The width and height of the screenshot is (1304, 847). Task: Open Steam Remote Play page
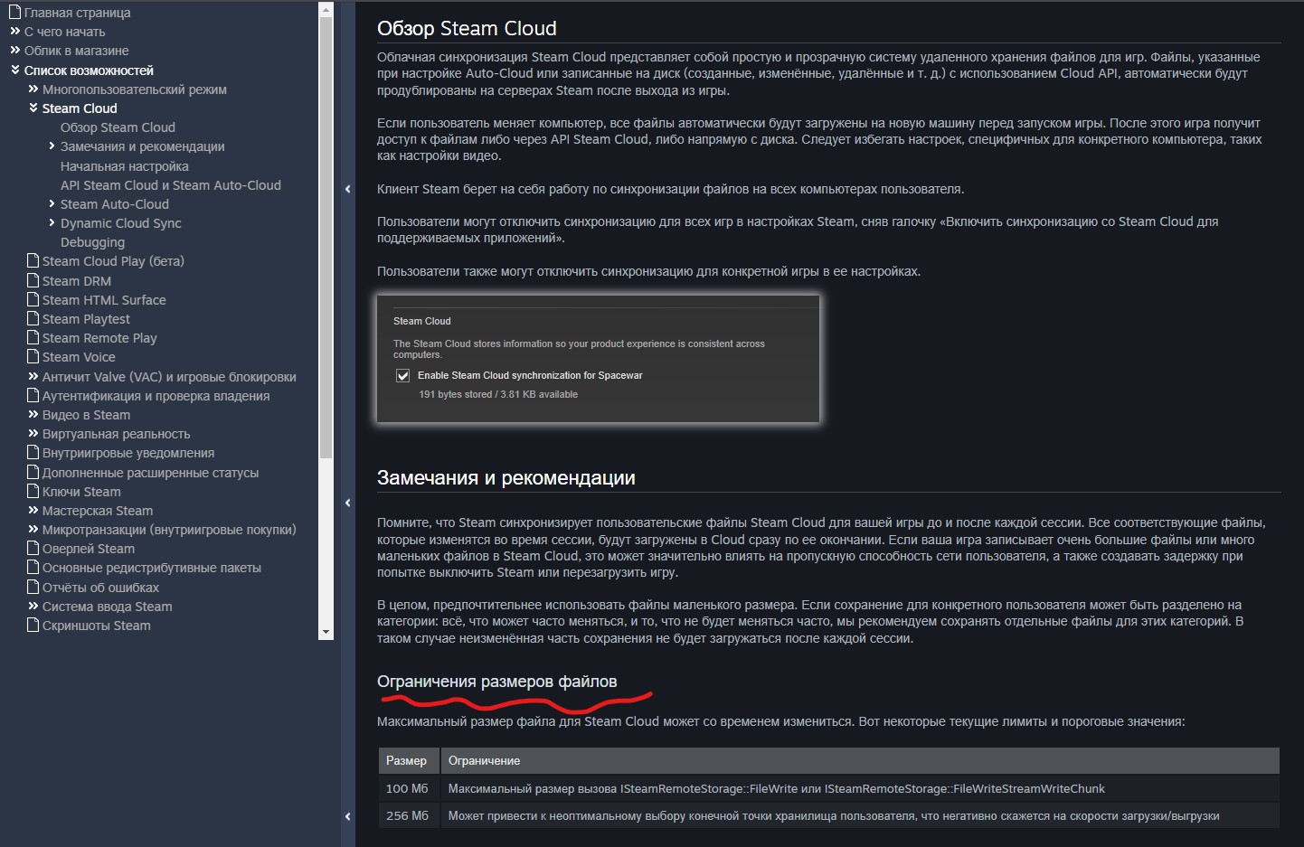coord(99,338)
